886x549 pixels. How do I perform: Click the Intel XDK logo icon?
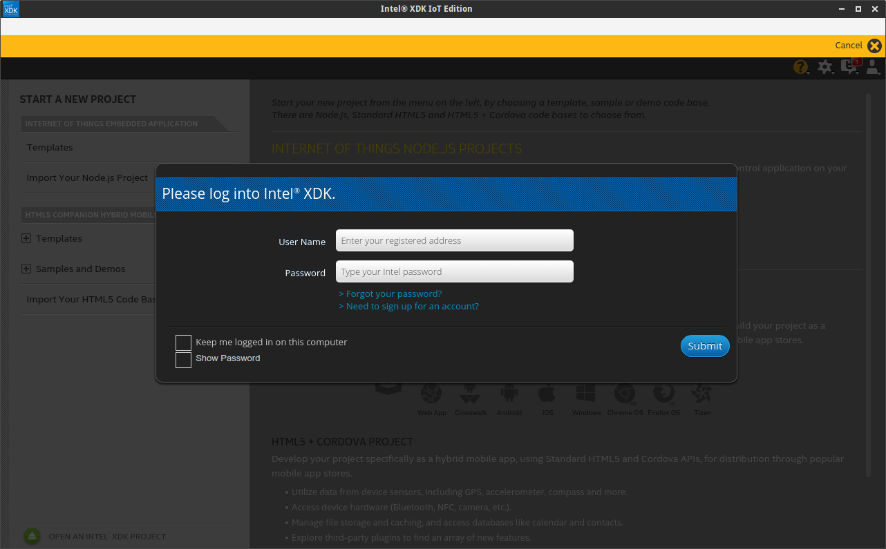(10, 8)
